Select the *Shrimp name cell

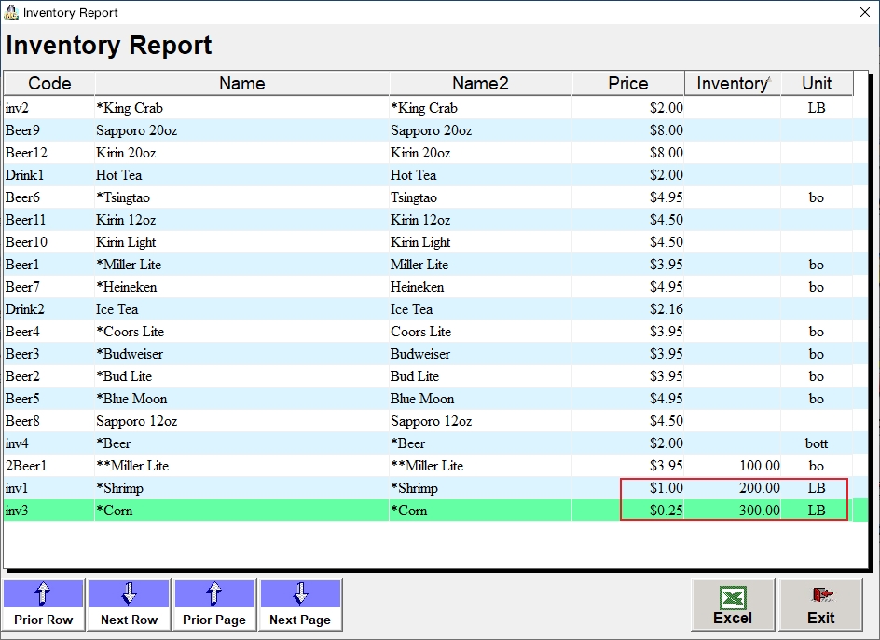tap(241, 488)
